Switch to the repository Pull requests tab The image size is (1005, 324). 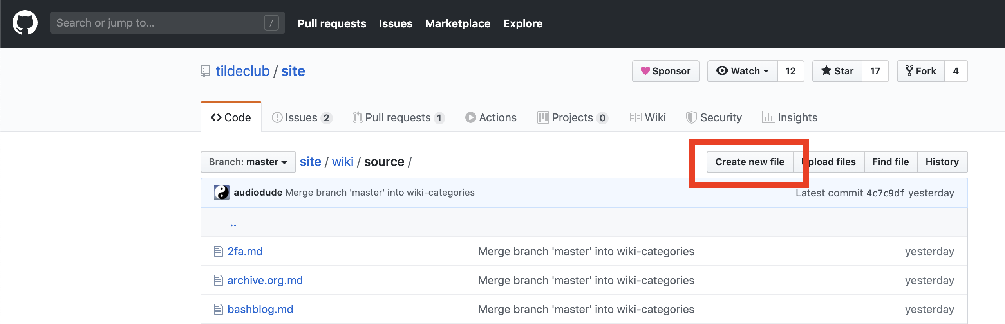[398, 117]
